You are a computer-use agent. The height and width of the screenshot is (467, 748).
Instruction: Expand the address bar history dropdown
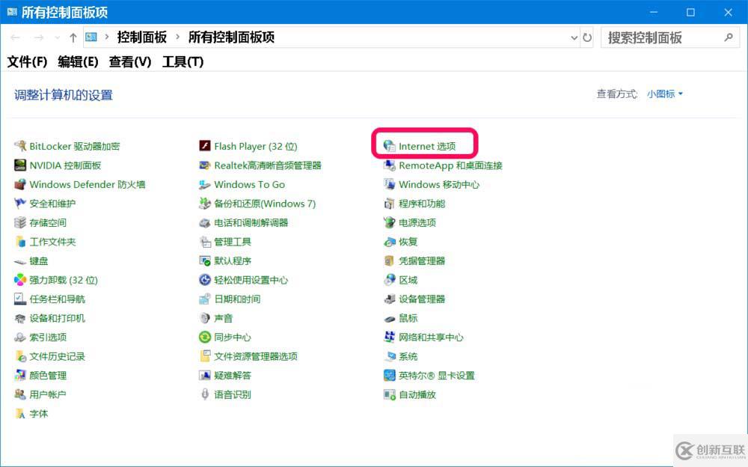pos(574,37)
